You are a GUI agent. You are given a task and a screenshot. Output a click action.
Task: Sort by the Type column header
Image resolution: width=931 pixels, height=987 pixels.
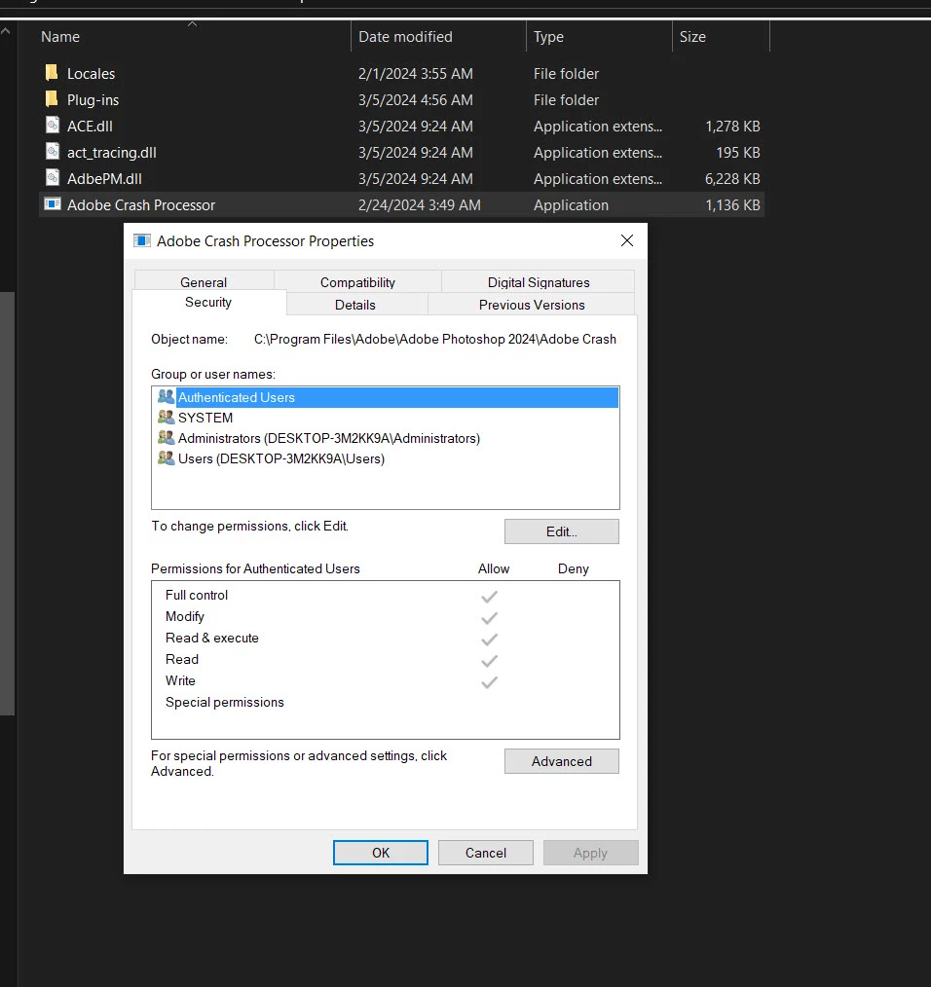click(x=599, y=37)
